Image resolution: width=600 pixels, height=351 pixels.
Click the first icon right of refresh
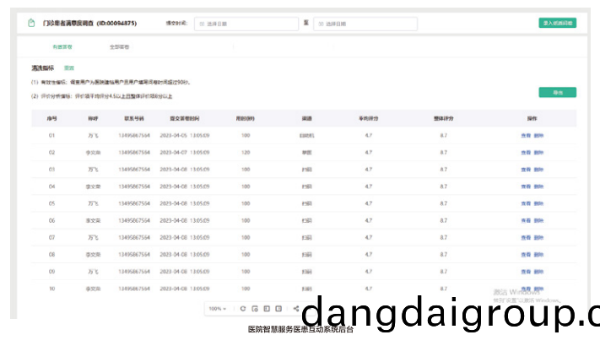(255, 309)
